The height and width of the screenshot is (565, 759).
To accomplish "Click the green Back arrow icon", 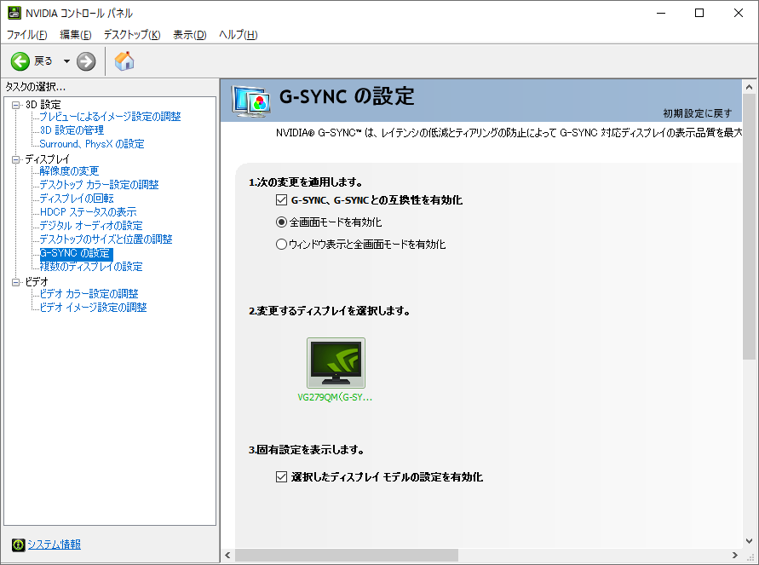I will coord(20,61).
